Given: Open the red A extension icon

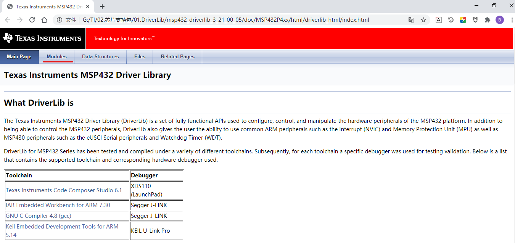Looking at the screenshot, I should tap(439, 20).
